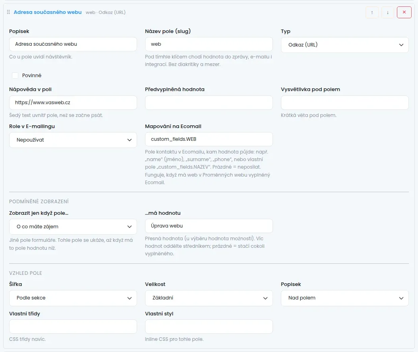Click the hint "Co u pole uvidí návštěvník."
The image size is (418, 352).
click(x=41, y=56)
